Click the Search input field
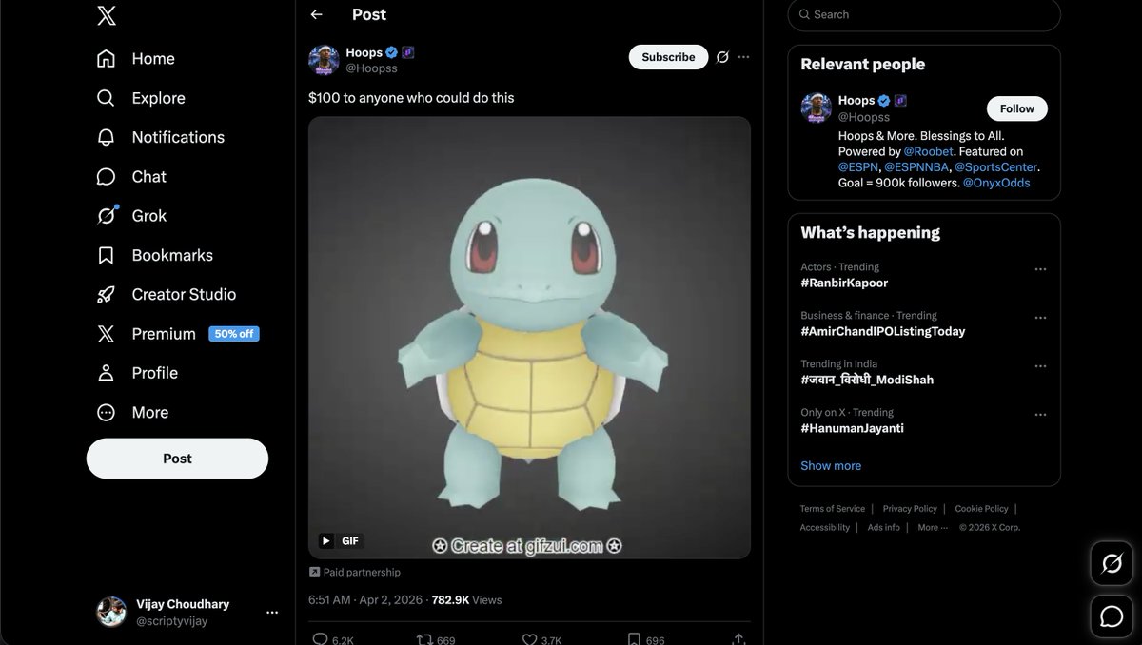Image resolution: width=1142 pixels, height=645 pixels. (924, 14)
